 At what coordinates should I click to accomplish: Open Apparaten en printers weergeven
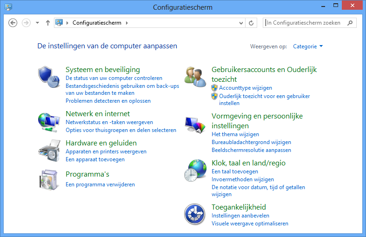(x=106, y=151)
